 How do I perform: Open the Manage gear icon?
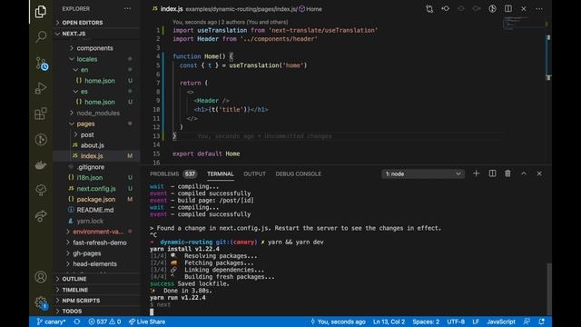pyautogui.click(x=41, y=302)
